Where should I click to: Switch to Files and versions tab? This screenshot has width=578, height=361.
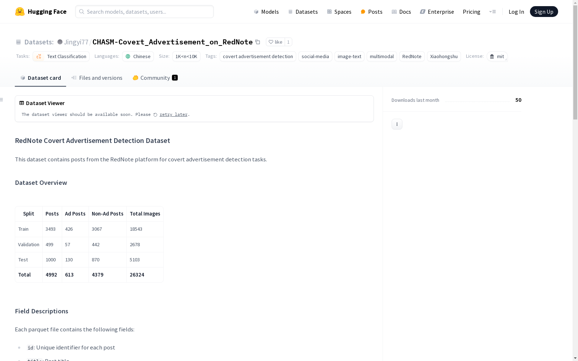click(97, 78)
